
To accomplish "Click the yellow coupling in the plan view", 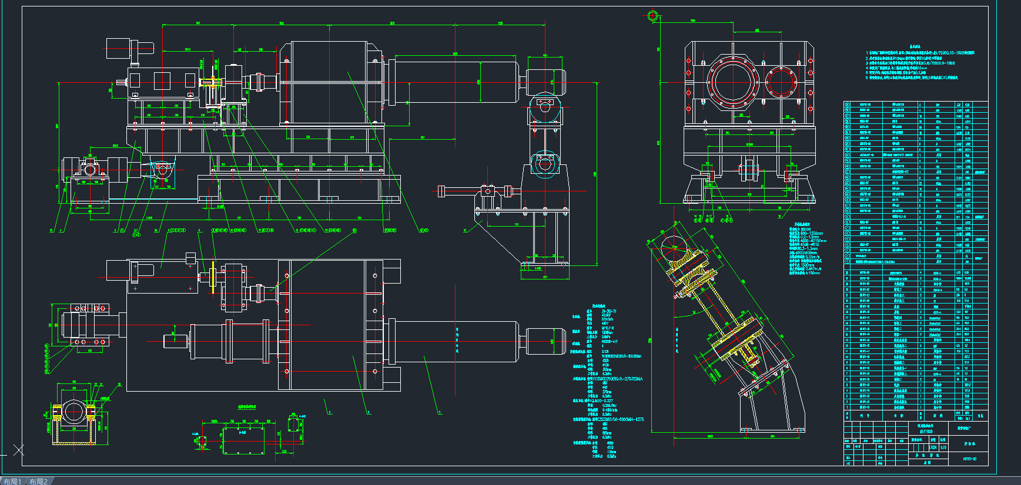I will click(212, 278).
